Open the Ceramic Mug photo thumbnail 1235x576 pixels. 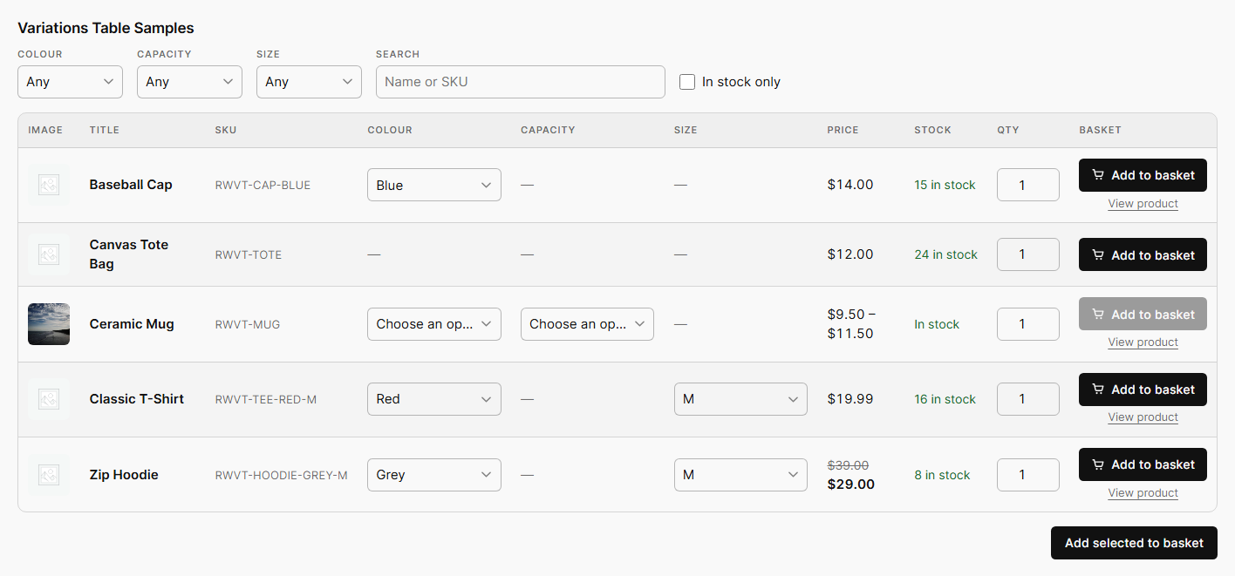coord(49,324)
